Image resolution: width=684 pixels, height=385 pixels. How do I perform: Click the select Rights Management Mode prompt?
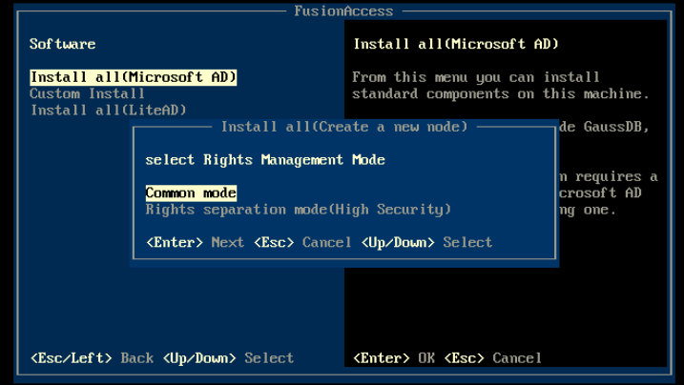click(x=265, y=160)
